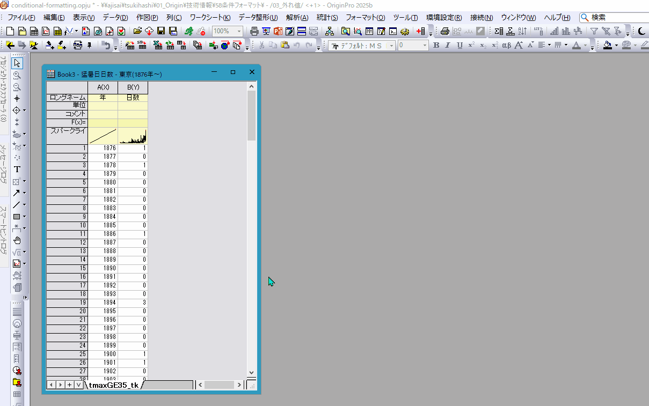Open the 解析(A) menu

point(297,18)
